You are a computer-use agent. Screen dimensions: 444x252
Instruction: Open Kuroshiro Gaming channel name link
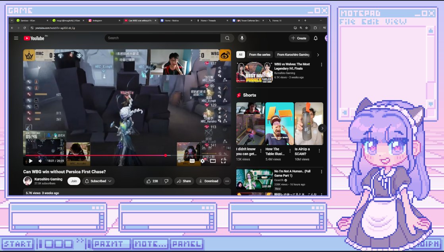point(48,179)
